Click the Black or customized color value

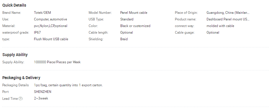point(135,26)
